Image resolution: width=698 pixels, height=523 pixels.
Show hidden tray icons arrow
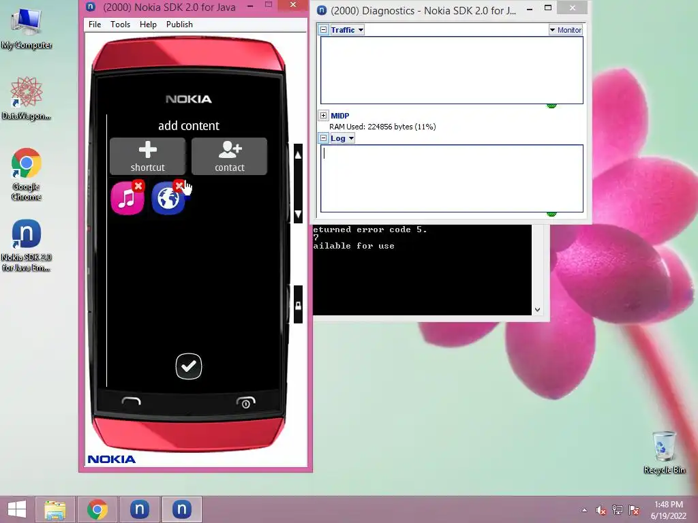(584, 510)
